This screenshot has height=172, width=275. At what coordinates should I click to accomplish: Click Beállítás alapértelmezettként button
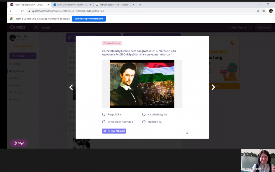pyautogui.click(x=89, y=19)
